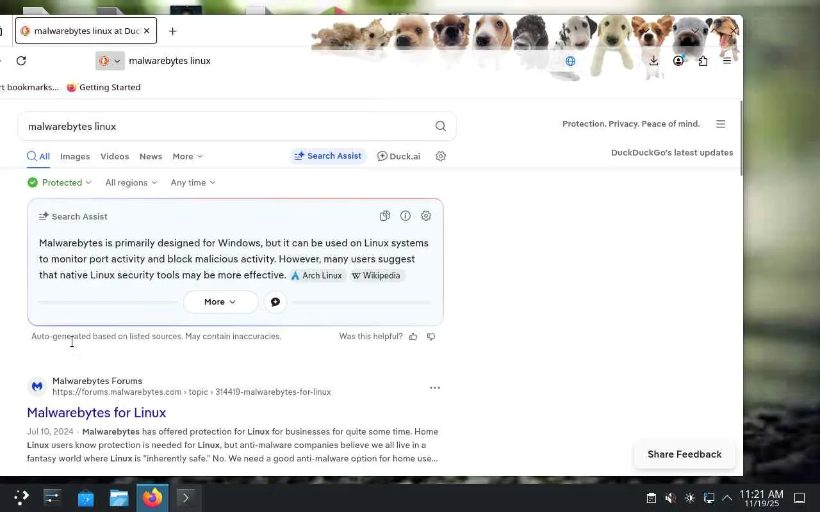Image resolution: width=820 pixels, height=512 pixels.
Task: Open Duck.ai chat
Action: coord(398,156)
